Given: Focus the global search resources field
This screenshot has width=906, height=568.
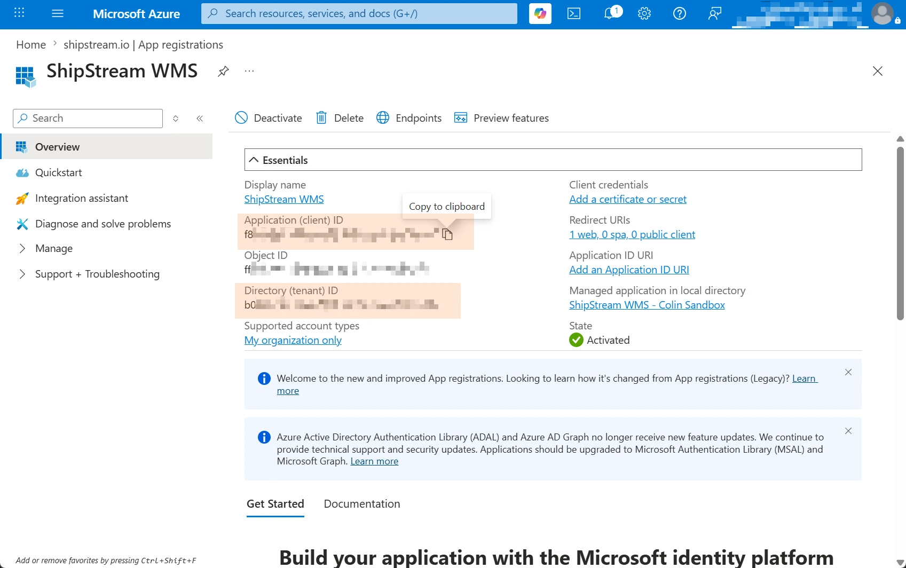Looking at the screenshot, I should click(x=359, y=13).
